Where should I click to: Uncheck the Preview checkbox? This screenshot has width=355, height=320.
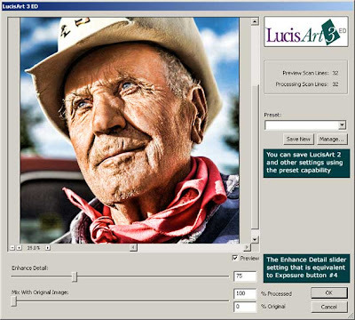[x=235, y=258]
